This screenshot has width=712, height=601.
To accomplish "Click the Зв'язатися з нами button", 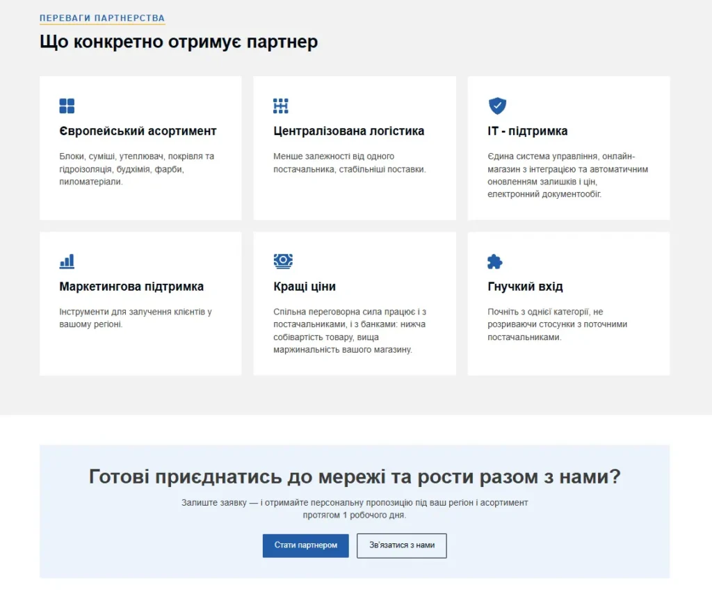I will 402,545.
